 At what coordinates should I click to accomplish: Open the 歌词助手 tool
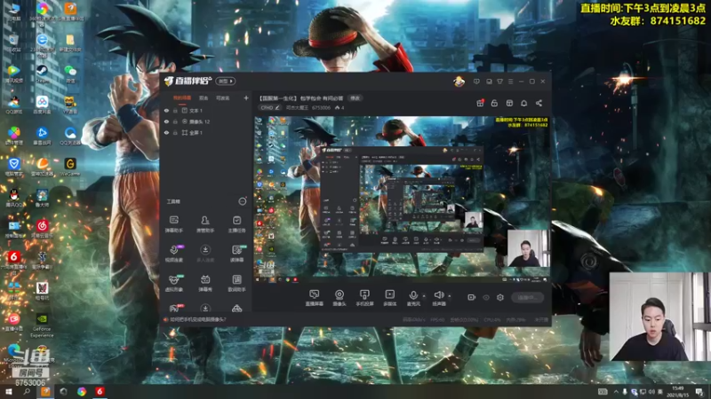pyautogui.click(x=236, y=283)
